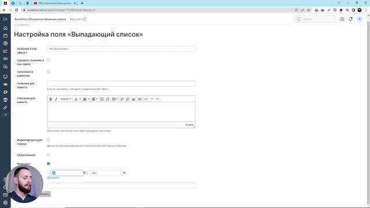
Task: Open the chat icon in header
Action: coord(342,19)
